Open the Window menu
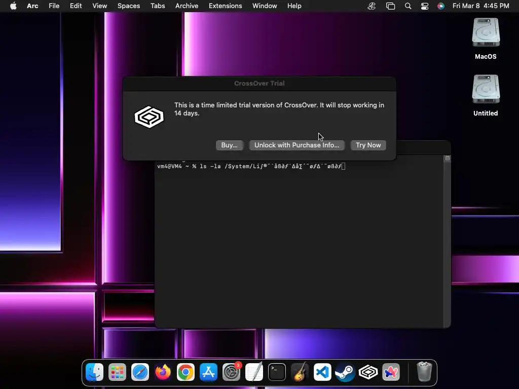Screen dimensions: 519x389 coord(265,6)
